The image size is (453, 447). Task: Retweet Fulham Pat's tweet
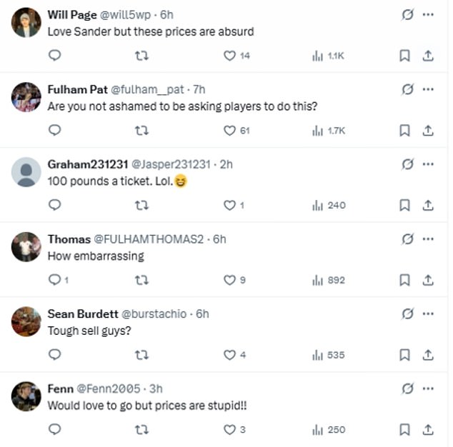pos(141,131)
